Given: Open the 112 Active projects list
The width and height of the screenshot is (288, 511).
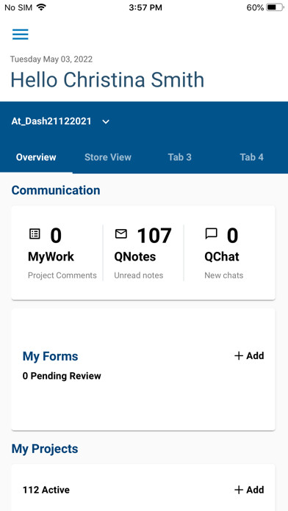Looking at the screenshot, I should click(46, 490).
